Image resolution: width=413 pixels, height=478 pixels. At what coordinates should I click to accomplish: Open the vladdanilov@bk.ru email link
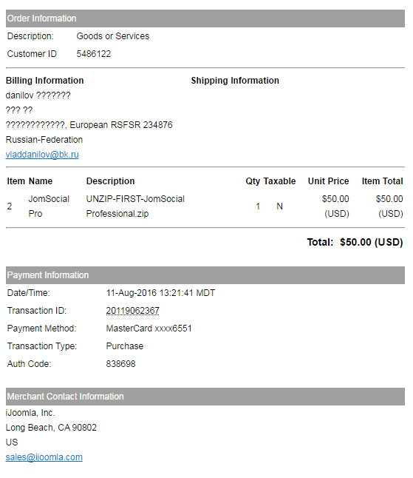pos(42,155)
